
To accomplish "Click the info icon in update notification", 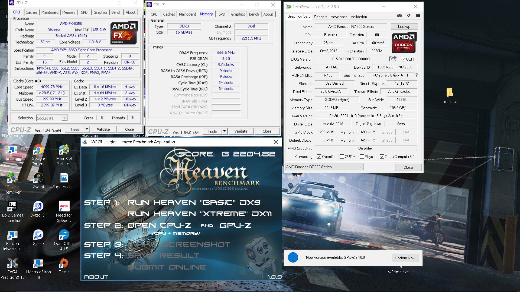I will [293, 257].
